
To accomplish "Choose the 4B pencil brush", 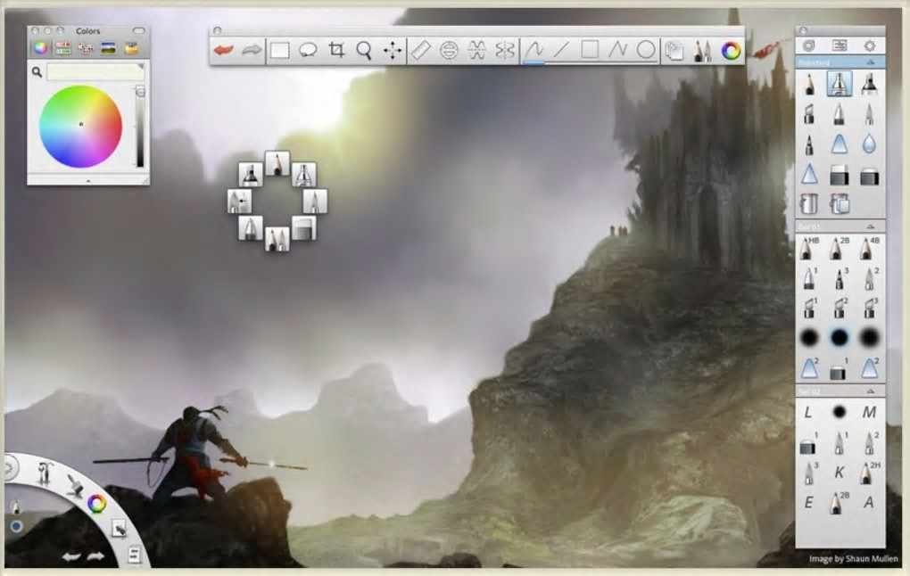I will click(869, 248).
